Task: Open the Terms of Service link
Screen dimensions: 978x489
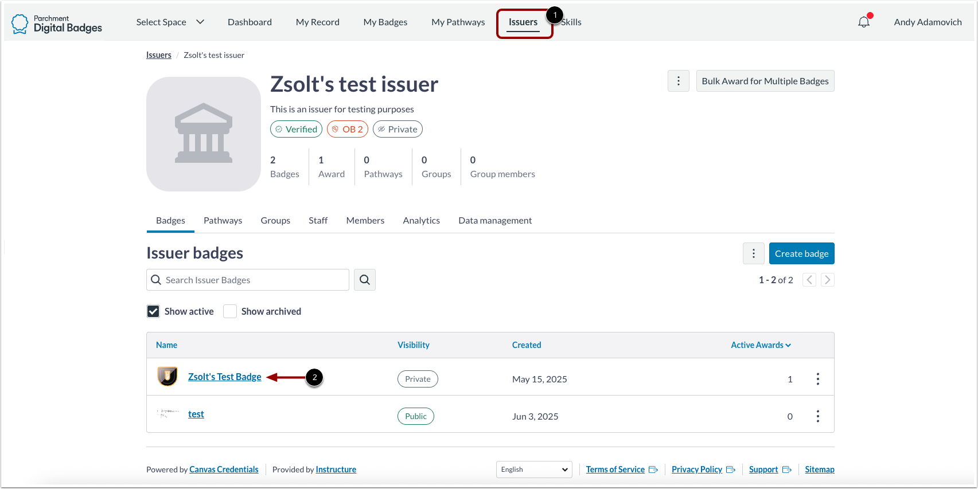Action: [615, 470]
